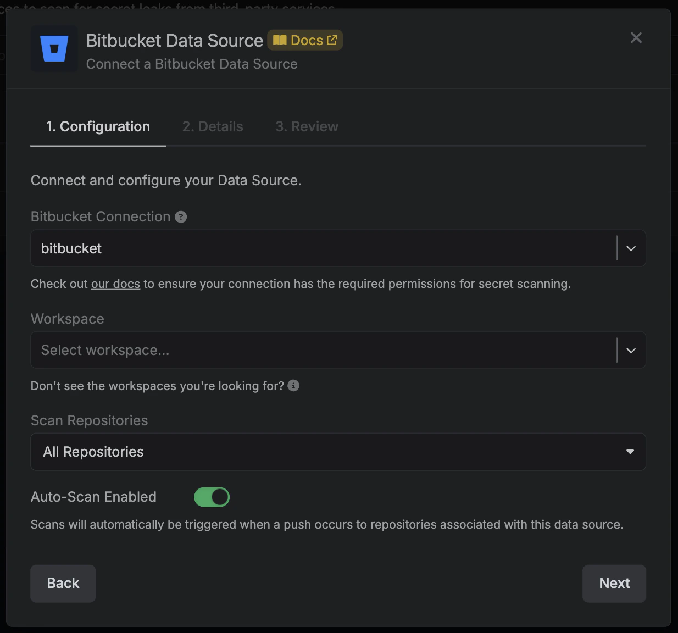Click the bitbucket connection field

pos(338,248)
